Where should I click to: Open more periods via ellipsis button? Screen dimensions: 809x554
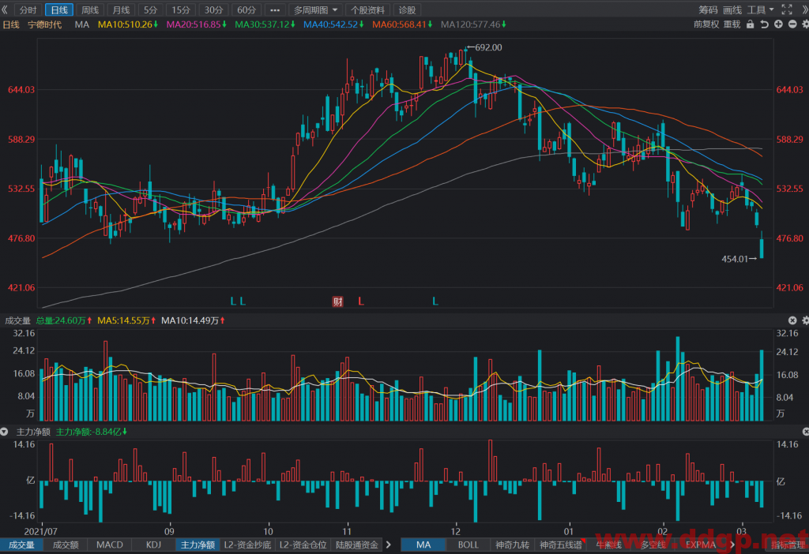point(275,9)
